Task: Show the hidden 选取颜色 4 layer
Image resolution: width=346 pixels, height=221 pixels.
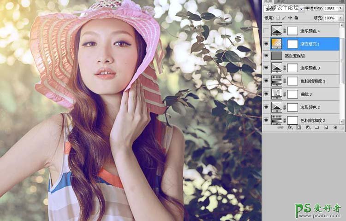Action: click(x=266, y=31)
